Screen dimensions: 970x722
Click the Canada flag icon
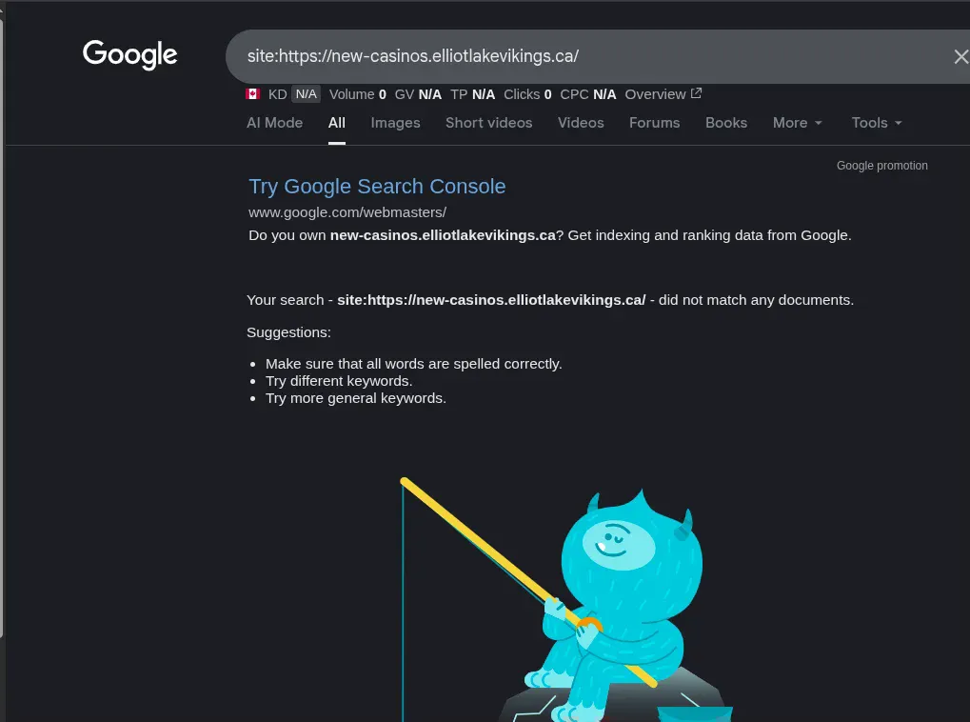pyautogui.click(x=252, y=94)
